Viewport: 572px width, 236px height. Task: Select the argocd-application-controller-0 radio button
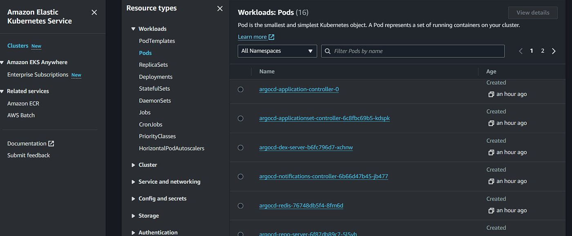(x=241, y=89)
